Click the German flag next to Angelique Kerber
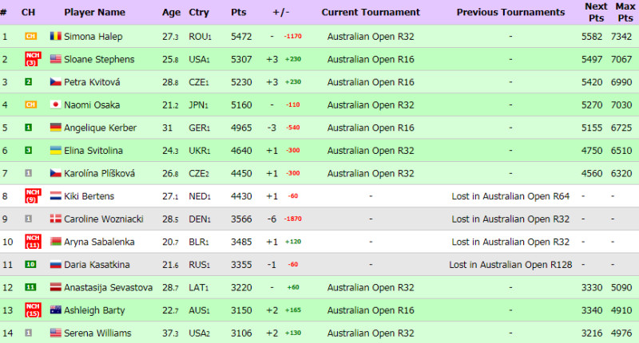This screenshot has width=639, height=343. [55, 128]
